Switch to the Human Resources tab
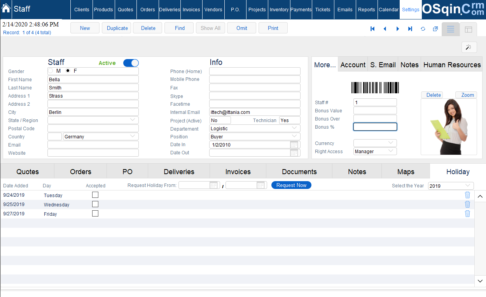Screen dimensions: 486x297 [452, 65]
